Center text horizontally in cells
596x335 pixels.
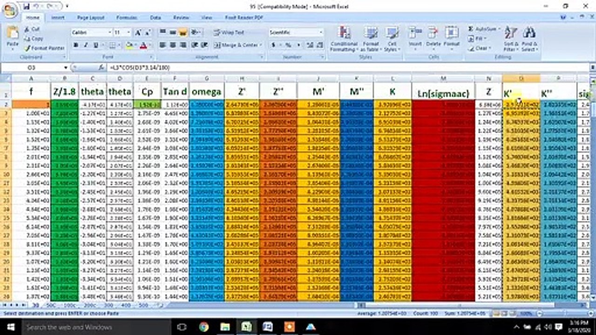(173, 45)
